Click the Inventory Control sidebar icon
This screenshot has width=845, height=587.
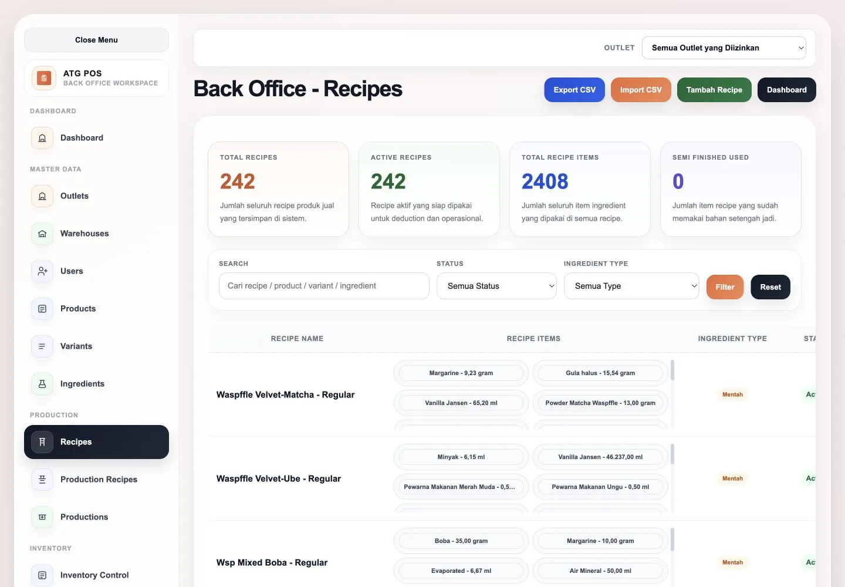[42, 575]
